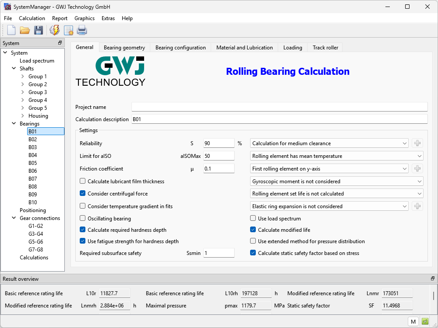Enable Calculate lubricant film thickness checkbox
This screenshot has height=328, width=438.
83,181
